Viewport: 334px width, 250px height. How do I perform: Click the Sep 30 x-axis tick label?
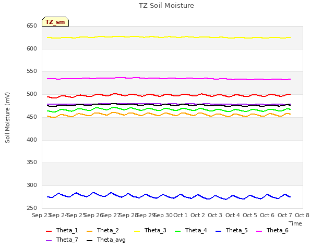(x=163, y=215)
